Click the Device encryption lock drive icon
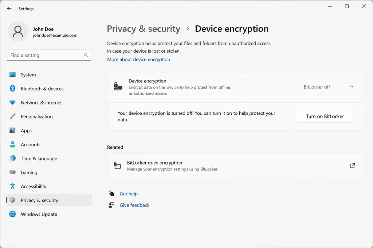Image resolution: width=373 pixels, height=248 pixels. 118,86
